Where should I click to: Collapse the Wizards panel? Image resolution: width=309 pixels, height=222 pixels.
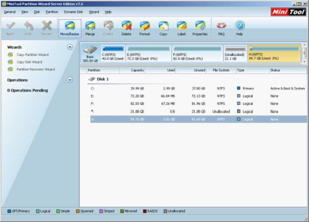point(70,47)
